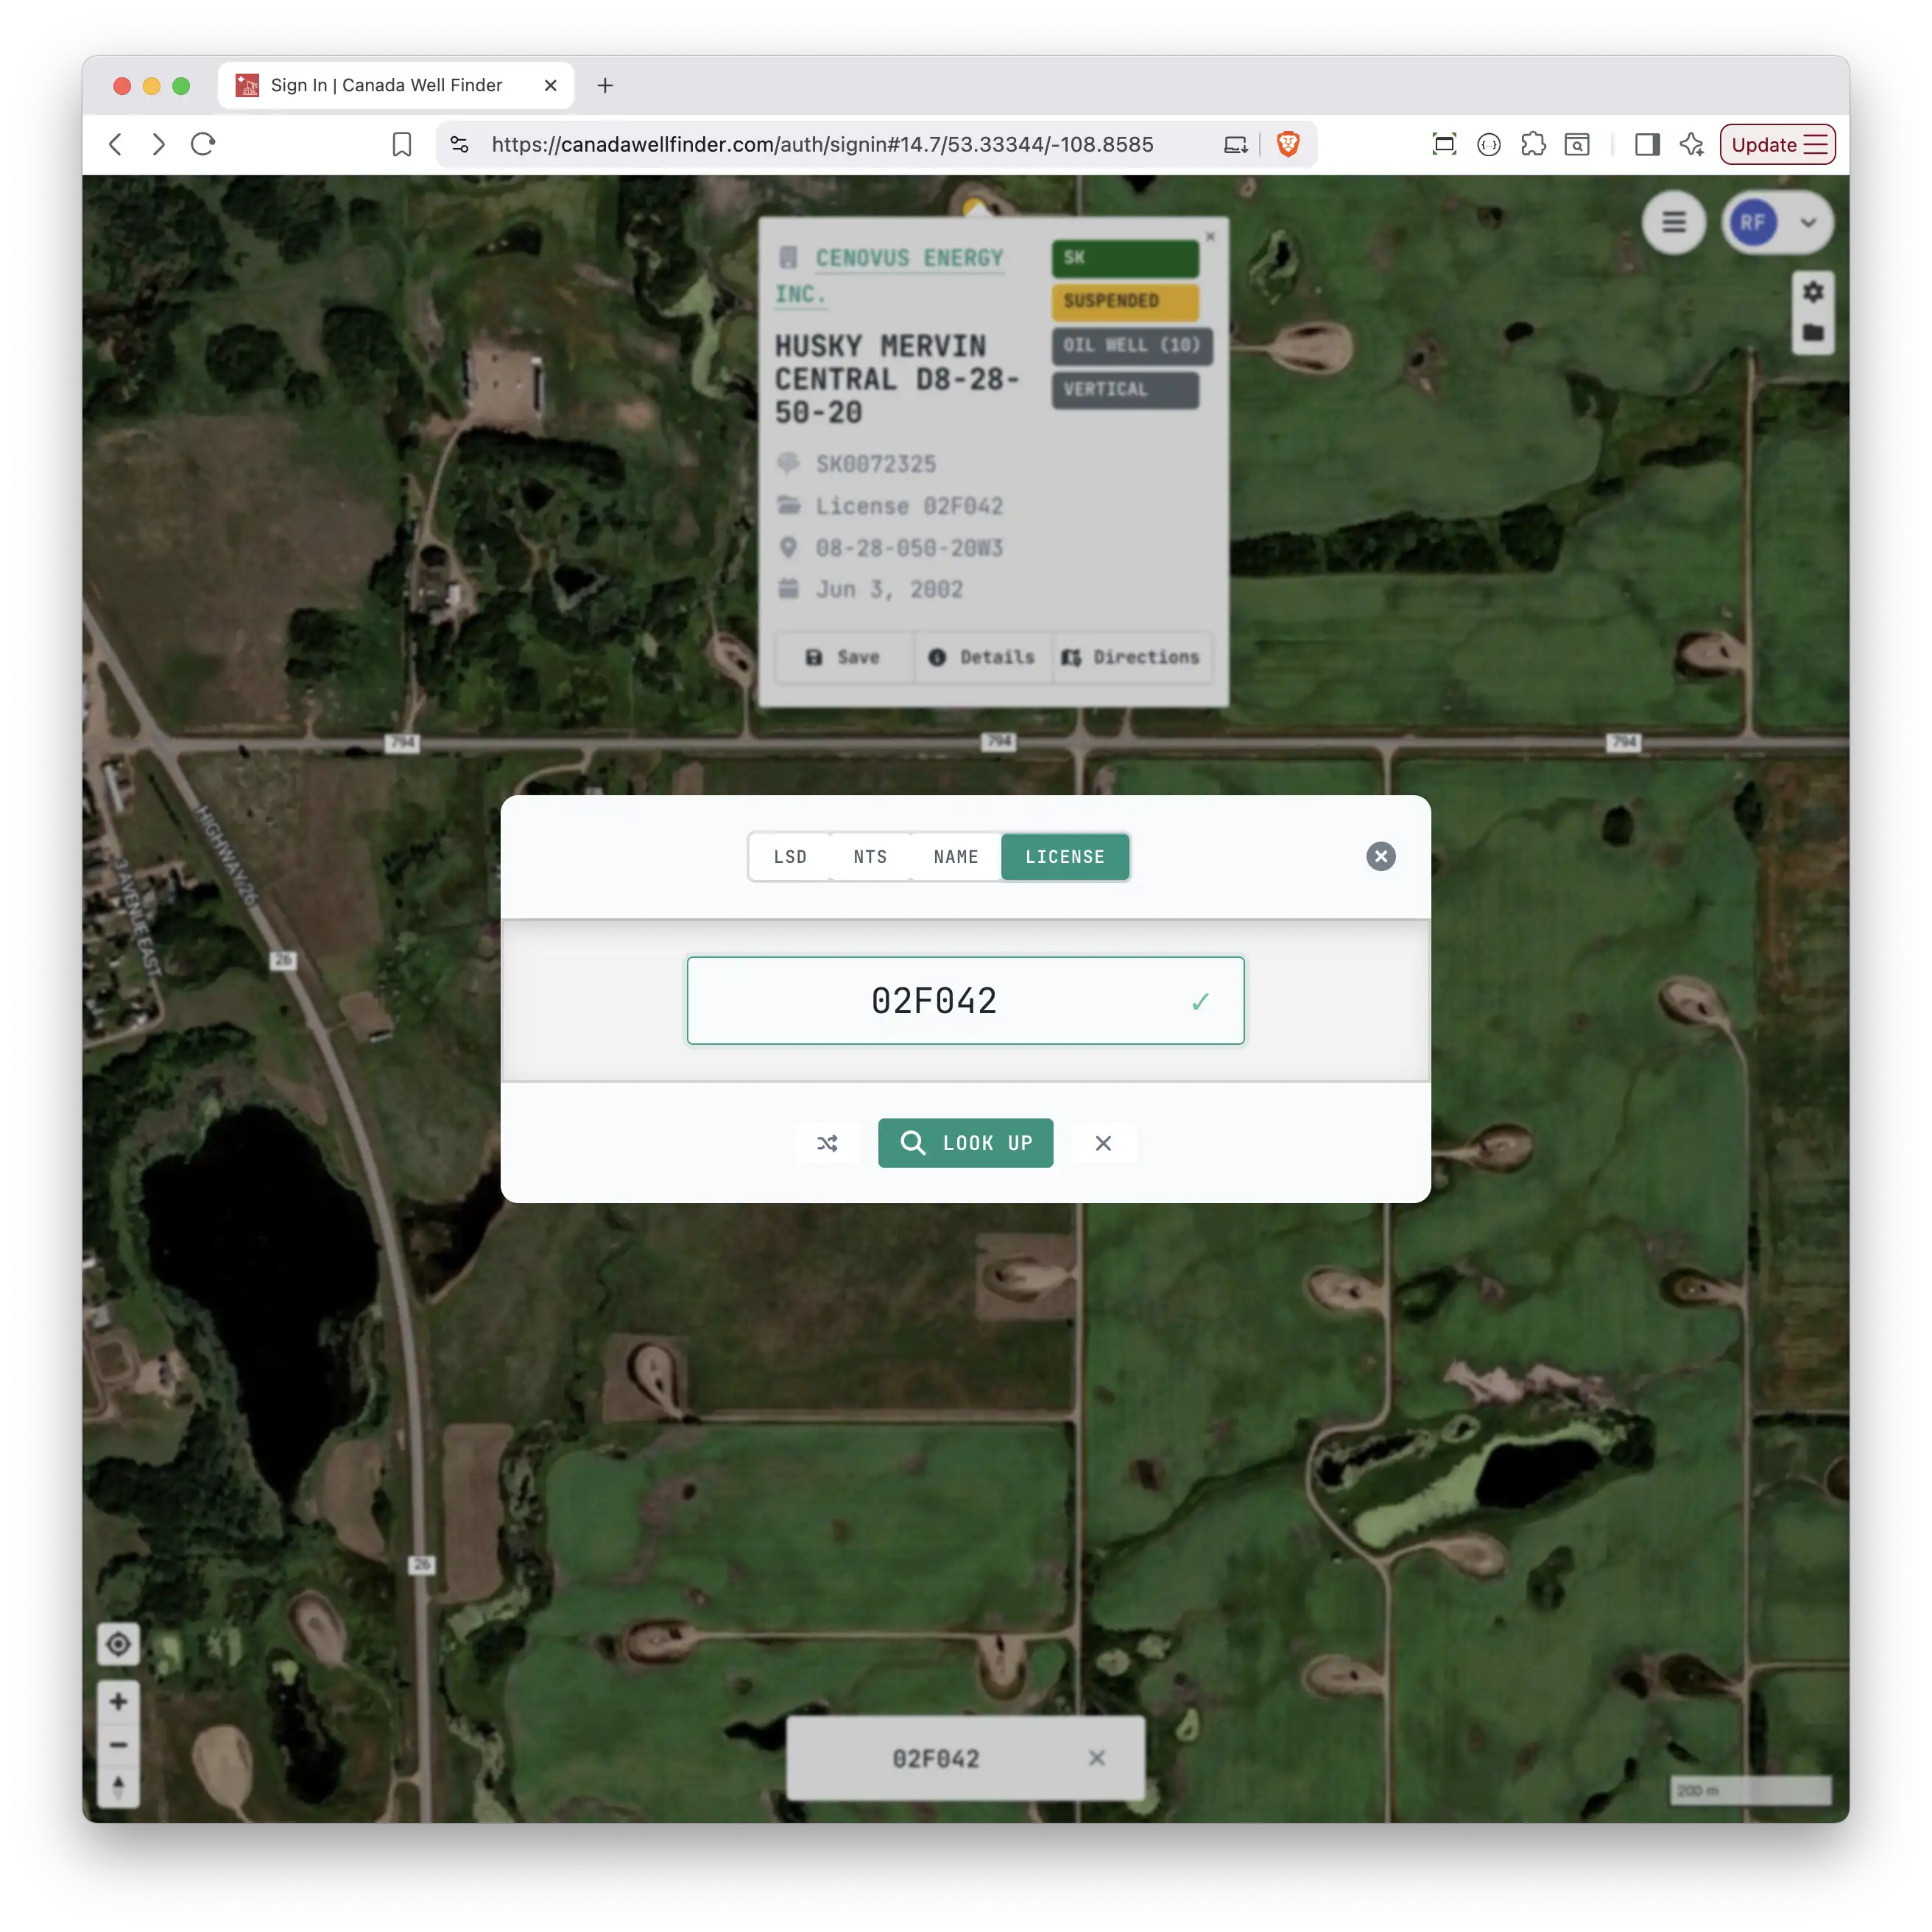Open the Brave Shields dropdown
Image resolution: width=1932 pixels, height=1932 pixels.
1288,144
